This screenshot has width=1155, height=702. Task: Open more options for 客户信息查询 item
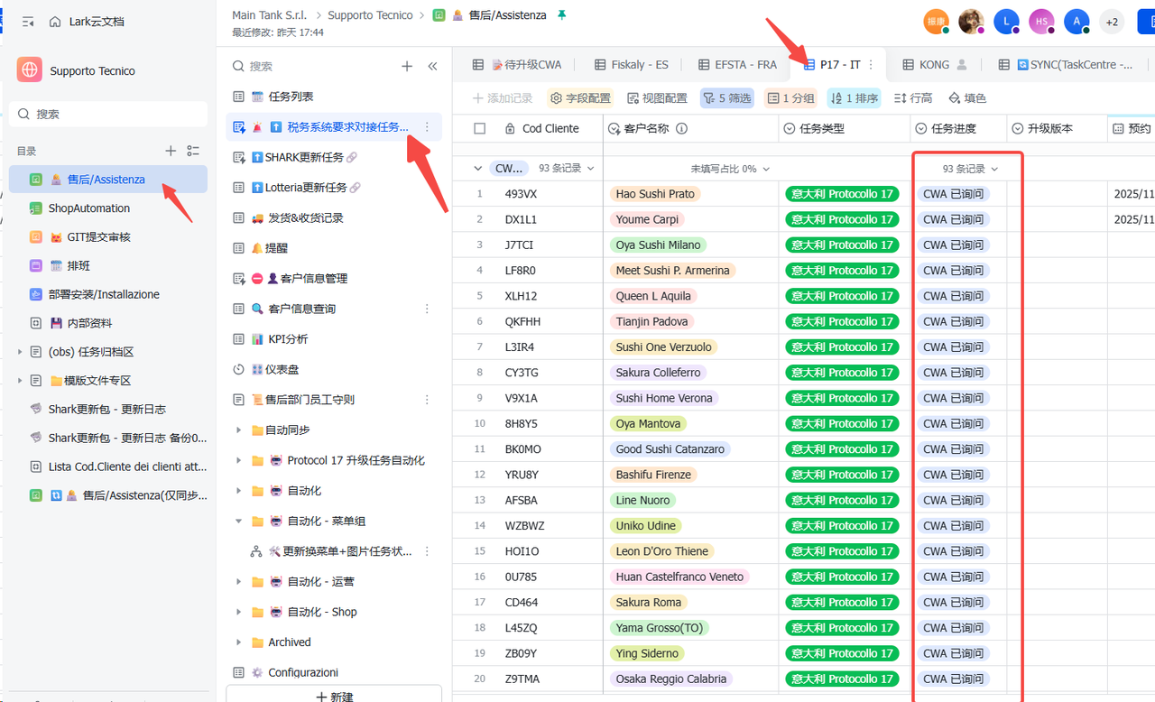(x=428, y=309)
